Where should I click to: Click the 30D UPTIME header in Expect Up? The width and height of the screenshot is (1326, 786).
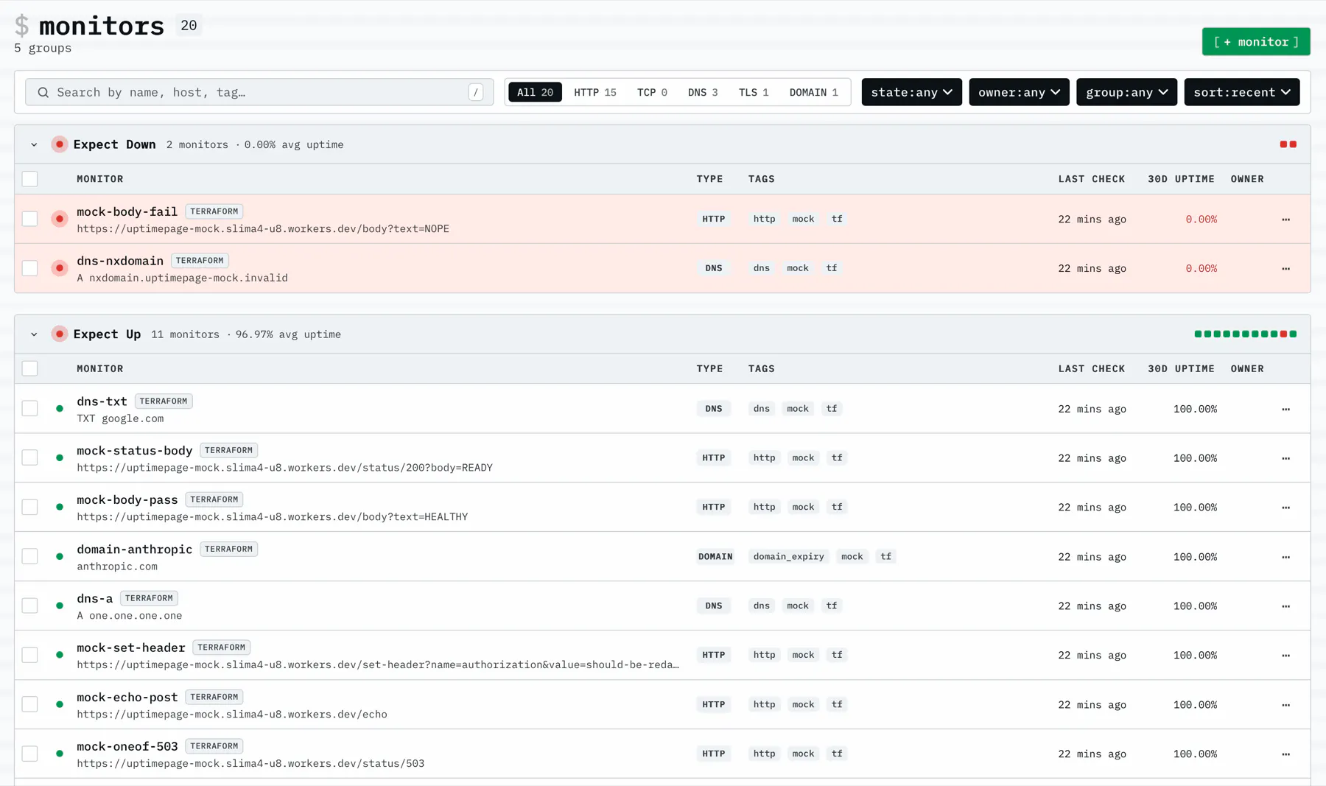click(1181, 368)
